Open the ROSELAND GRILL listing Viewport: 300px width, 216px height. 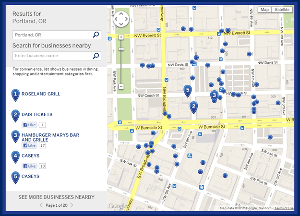(41, 94)
